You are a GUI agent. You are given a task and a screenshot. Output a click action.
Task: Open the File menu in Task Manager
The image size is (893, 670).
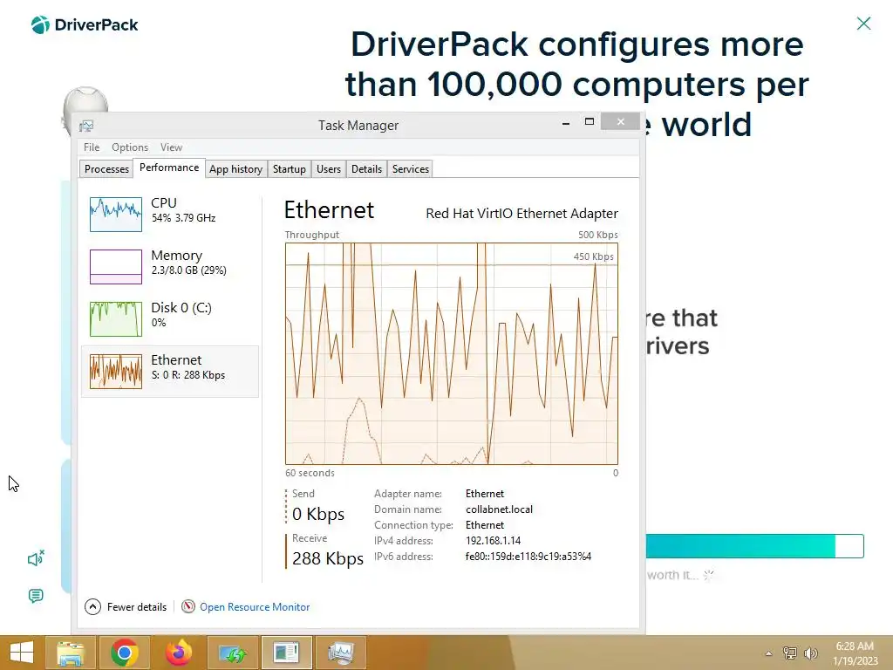tap(91, 147)
